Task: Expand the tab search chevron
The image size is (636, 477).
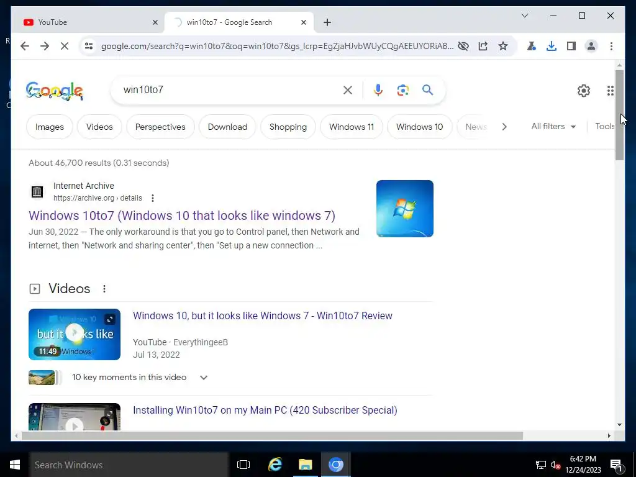Action: click(x=524, y=16)
